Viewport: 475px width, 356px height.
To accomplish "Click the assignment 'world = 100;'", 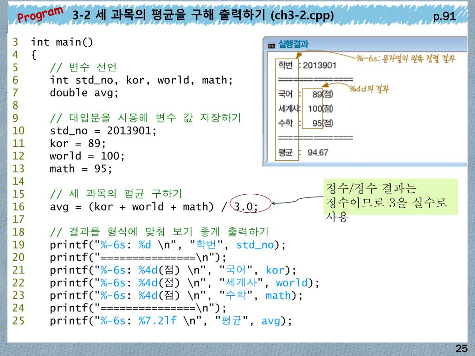I will (87, 156).
